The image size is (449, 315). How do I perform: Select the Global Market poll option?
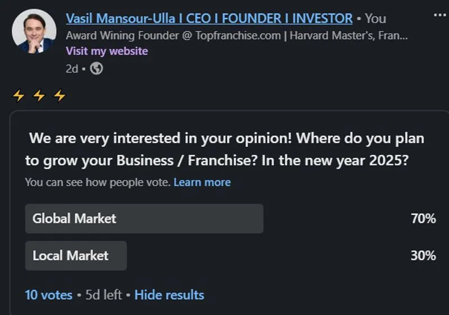coord(144,219)
